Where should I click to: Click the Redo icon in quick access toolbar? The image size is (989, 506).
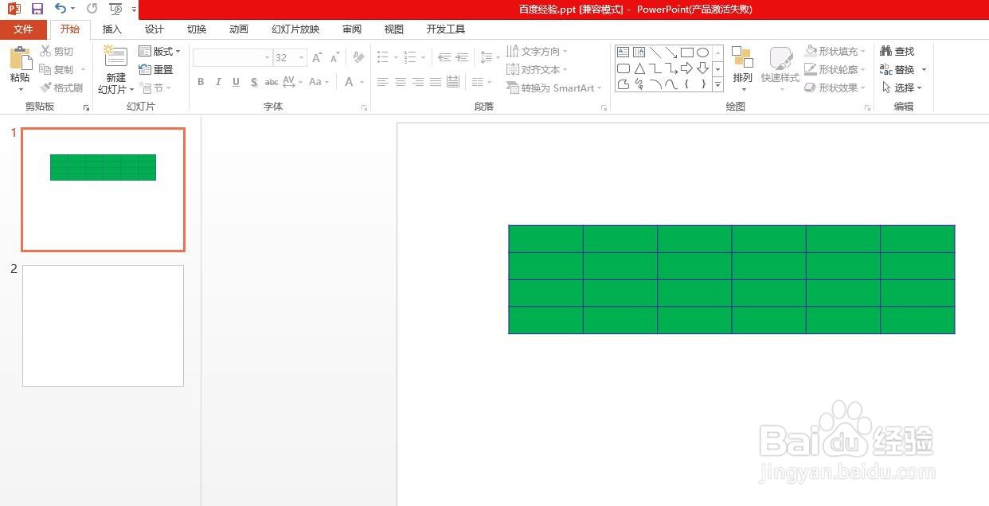(x=92, y=9)
